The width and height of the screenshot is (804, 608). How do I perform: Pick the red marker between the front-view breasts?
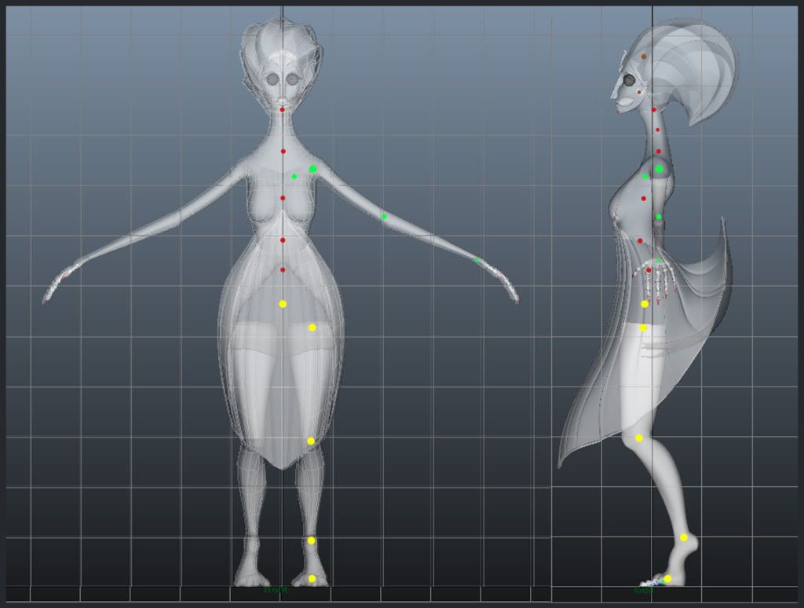[x=283, y=198]
